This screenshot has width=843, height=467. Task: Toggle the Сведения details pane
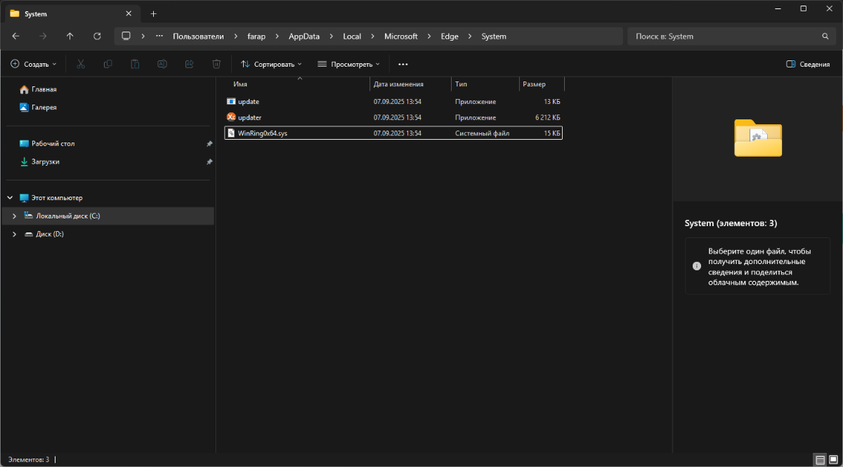point(808,64)
